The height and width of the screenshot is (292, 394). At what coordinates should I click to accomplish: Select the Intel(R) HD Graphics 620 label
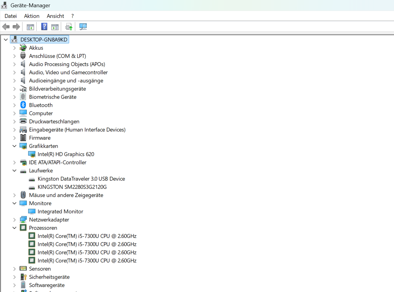tap(66, 154)
